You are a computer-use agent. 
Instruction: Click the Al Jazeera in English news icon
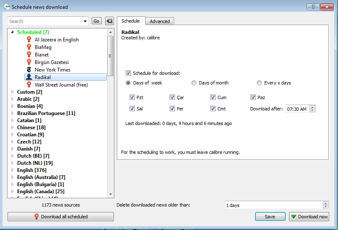pos(29,40)
